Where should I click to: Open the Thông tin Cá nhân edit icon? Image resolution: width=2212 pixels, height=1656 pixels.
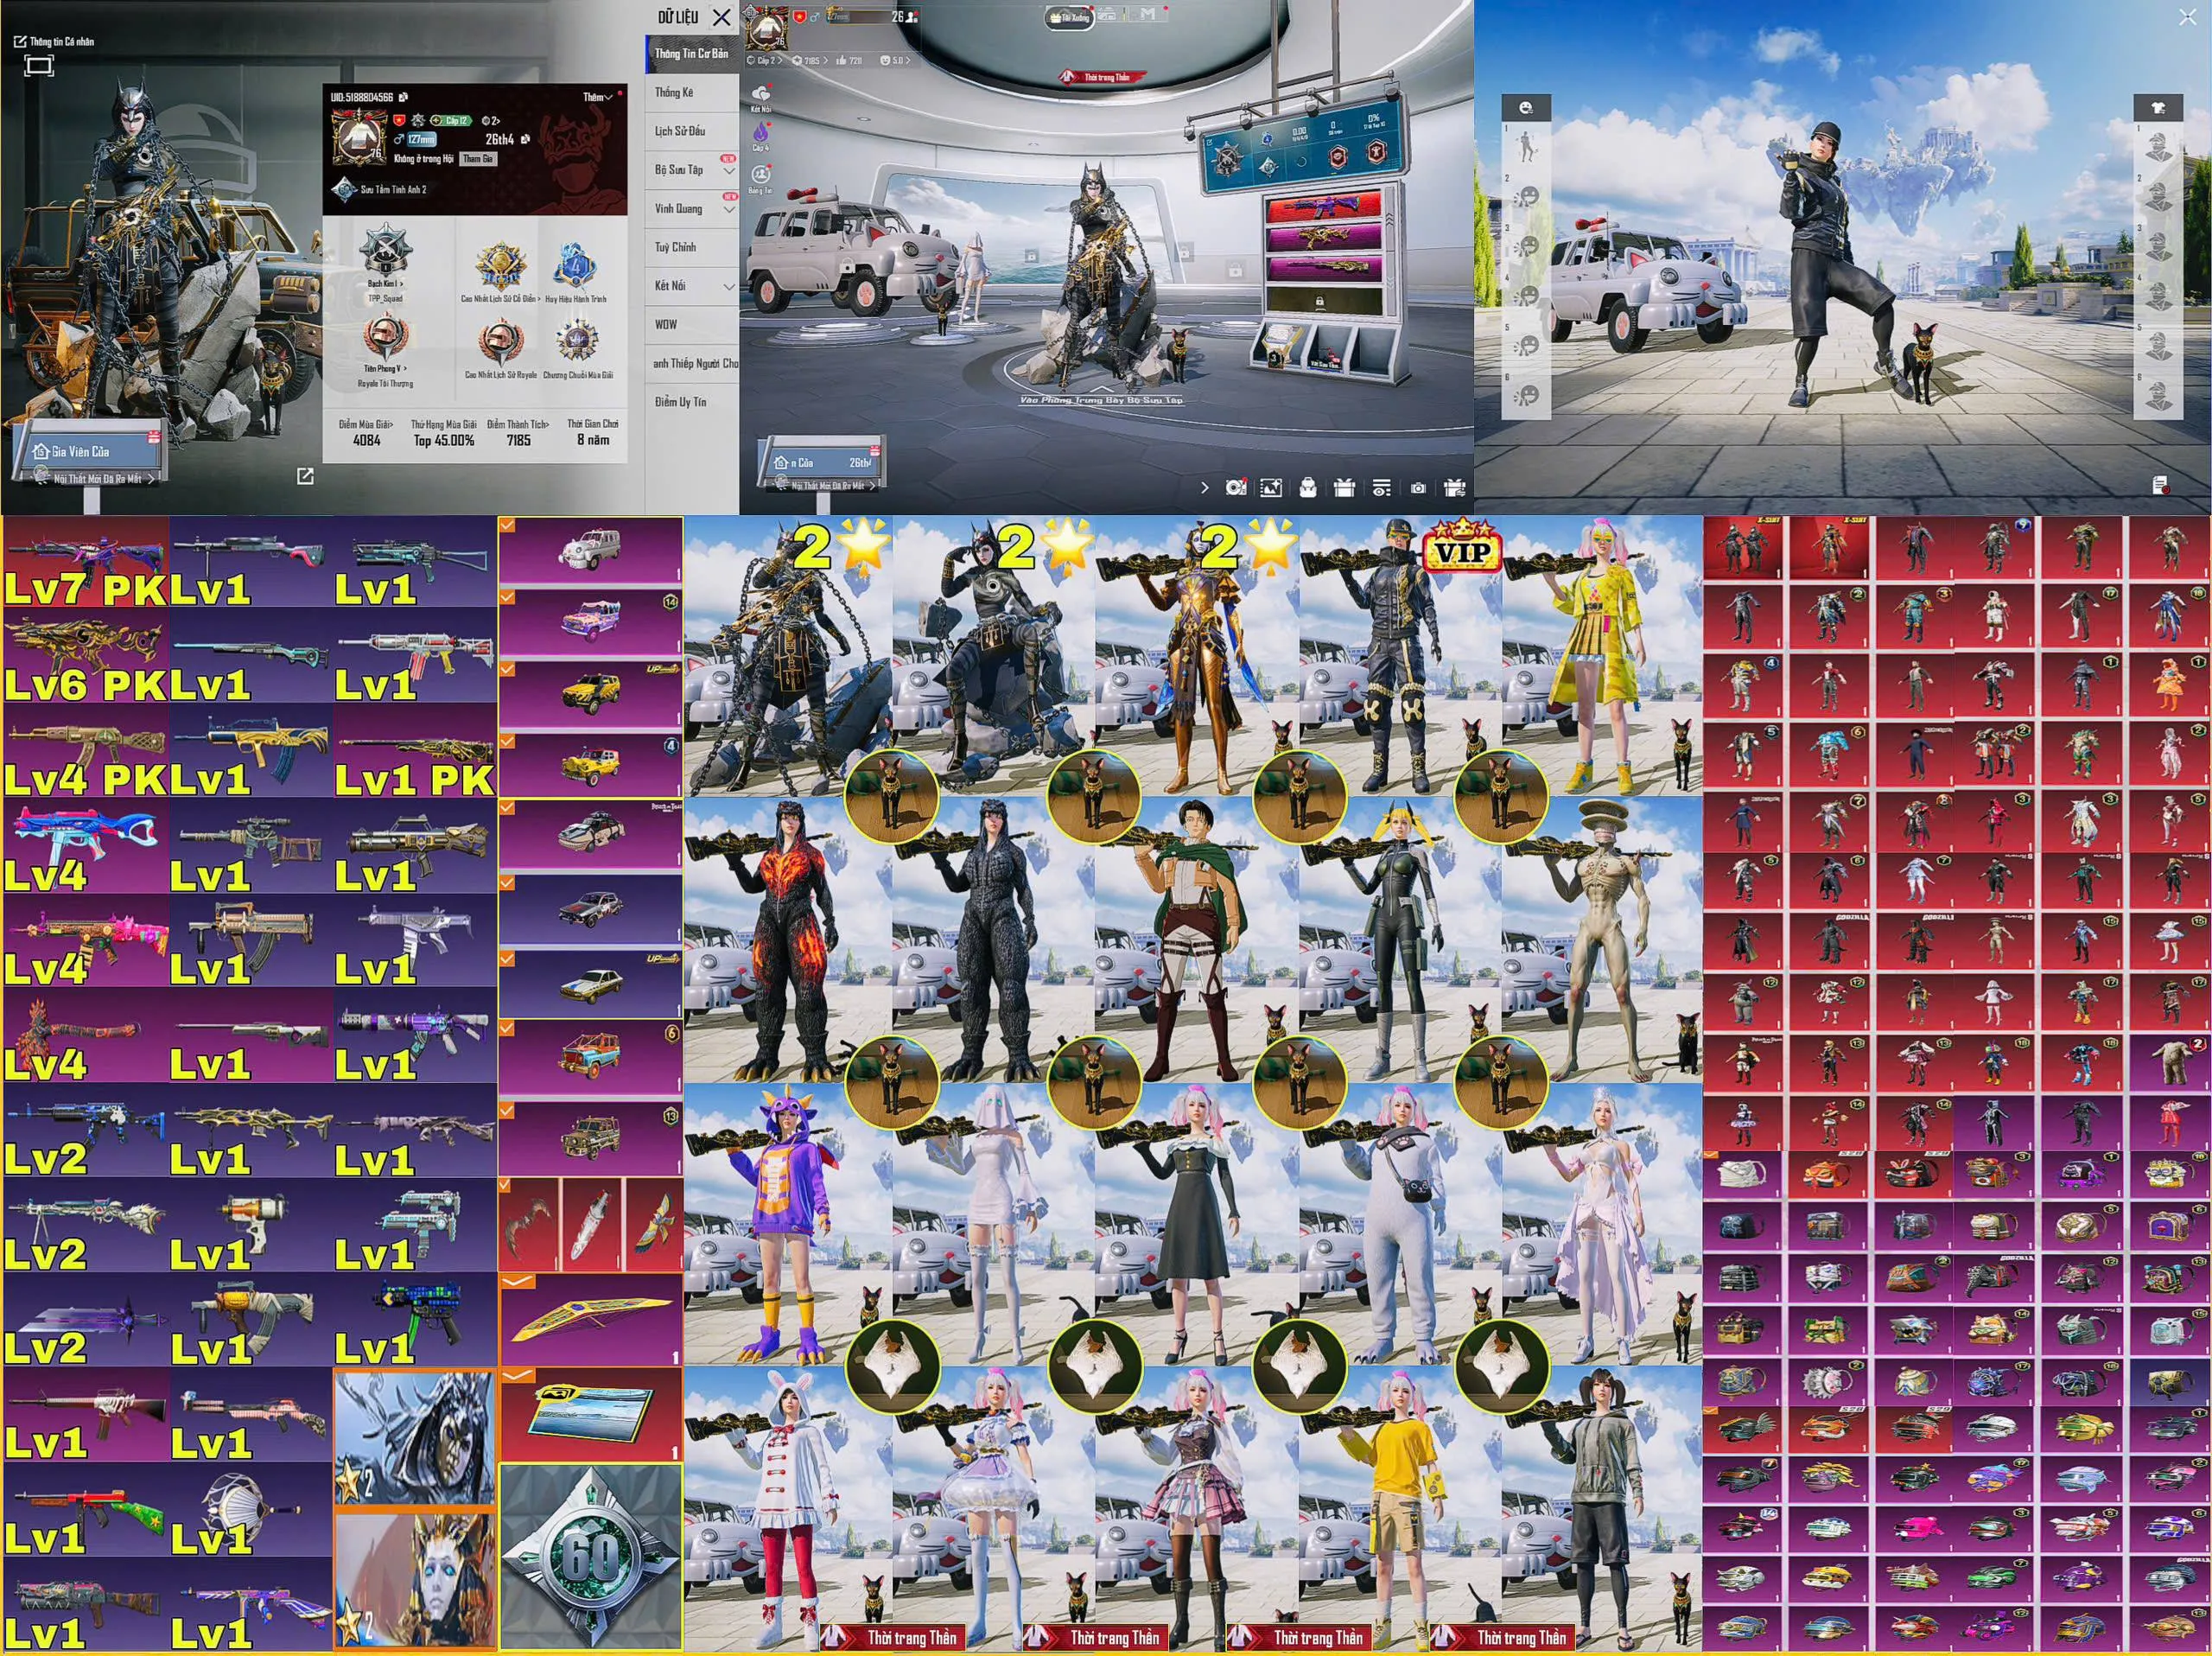[x=19, y=42]
